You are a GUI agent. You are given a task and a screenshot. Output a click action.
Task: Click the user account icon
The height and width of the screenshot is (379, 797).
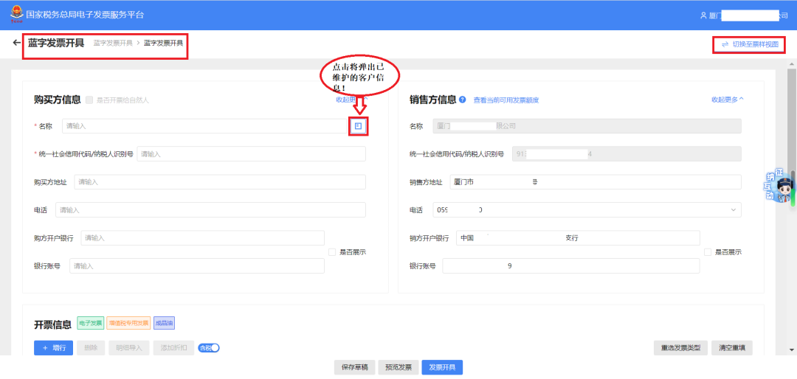click(703, 15)
